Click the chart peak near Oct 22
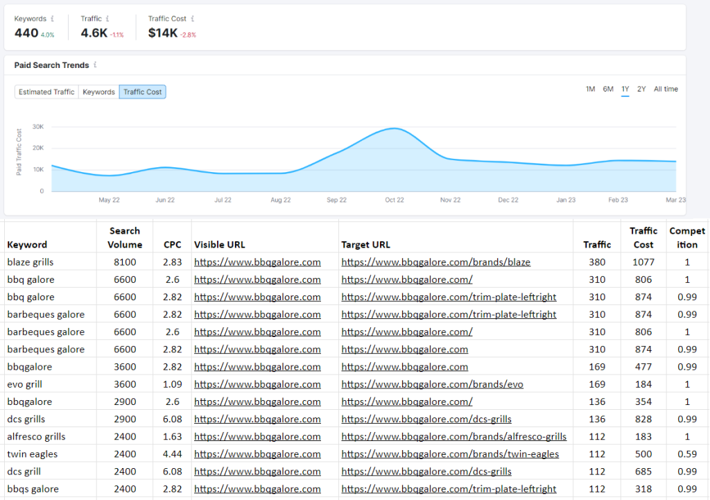 394,128
